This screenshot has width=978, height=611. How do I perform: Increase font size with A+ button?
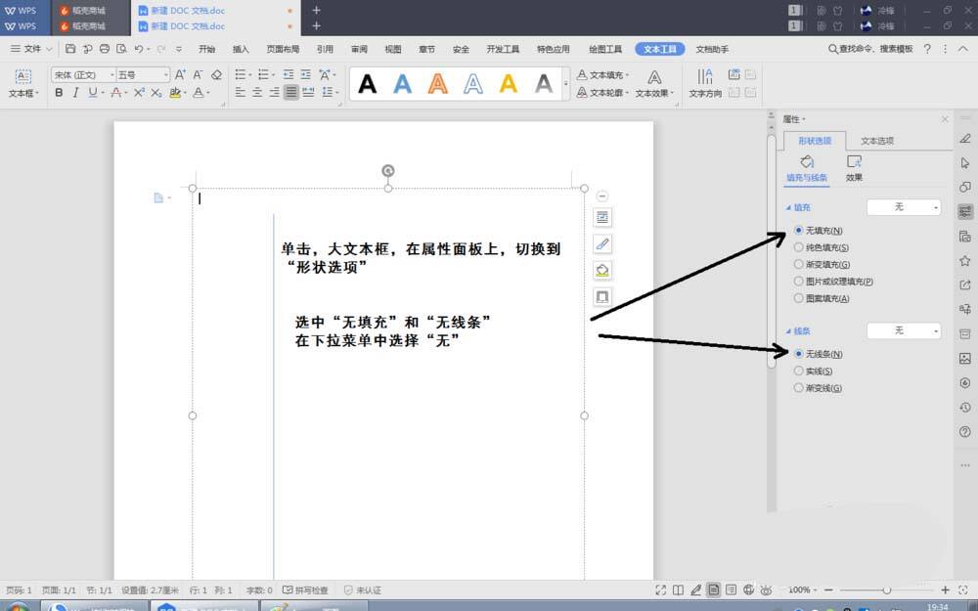179,73
